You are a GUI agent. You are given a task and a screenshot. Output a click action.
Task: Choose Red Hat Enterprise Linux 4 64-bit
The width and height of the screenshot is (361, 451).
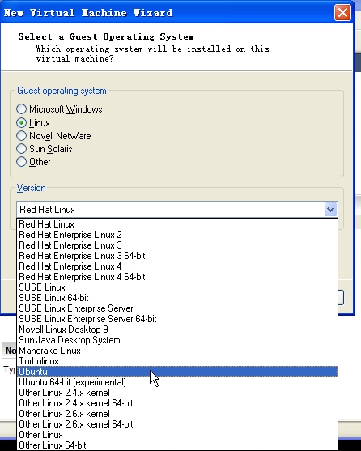(x=177, y=277)
